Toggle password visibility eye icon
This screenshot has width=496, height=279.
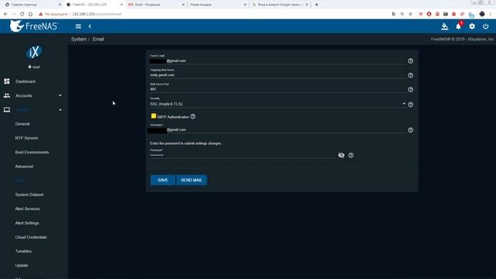pos(341,155)
